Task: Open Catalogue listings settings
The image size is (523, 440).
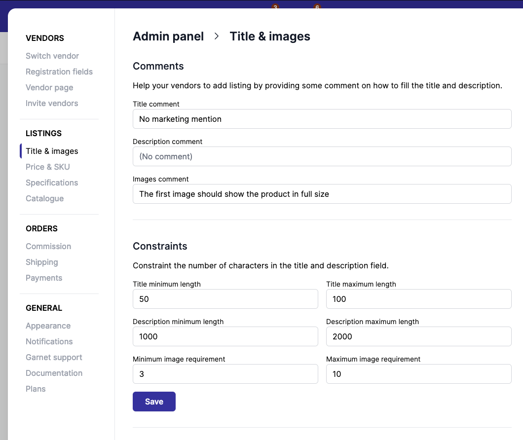Action: coord(45,198)
